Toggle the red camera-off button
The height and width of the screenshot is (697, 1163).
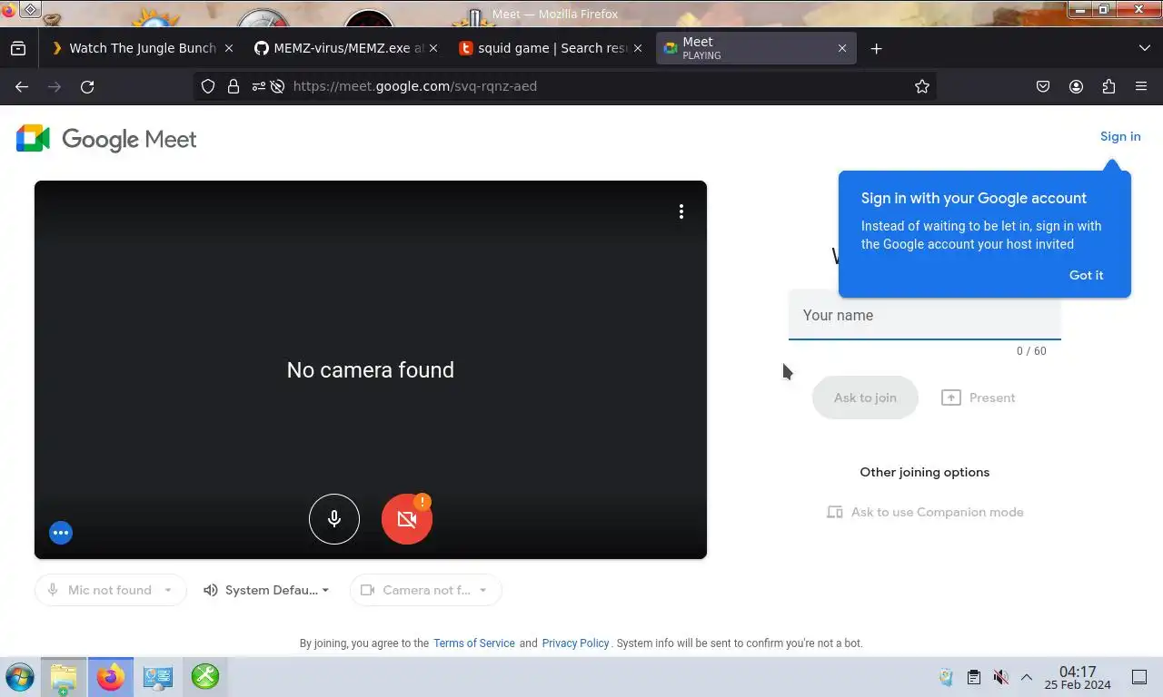407,519
